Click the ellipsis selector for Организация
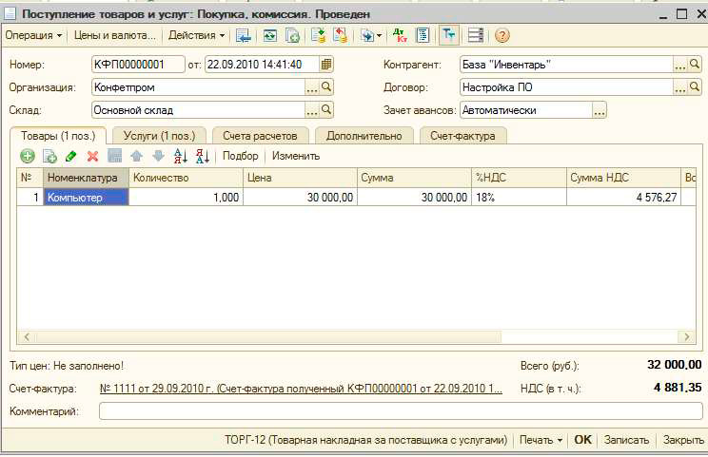Image resolution: width=708 pixels, height=457 pixels. point(312,87)
